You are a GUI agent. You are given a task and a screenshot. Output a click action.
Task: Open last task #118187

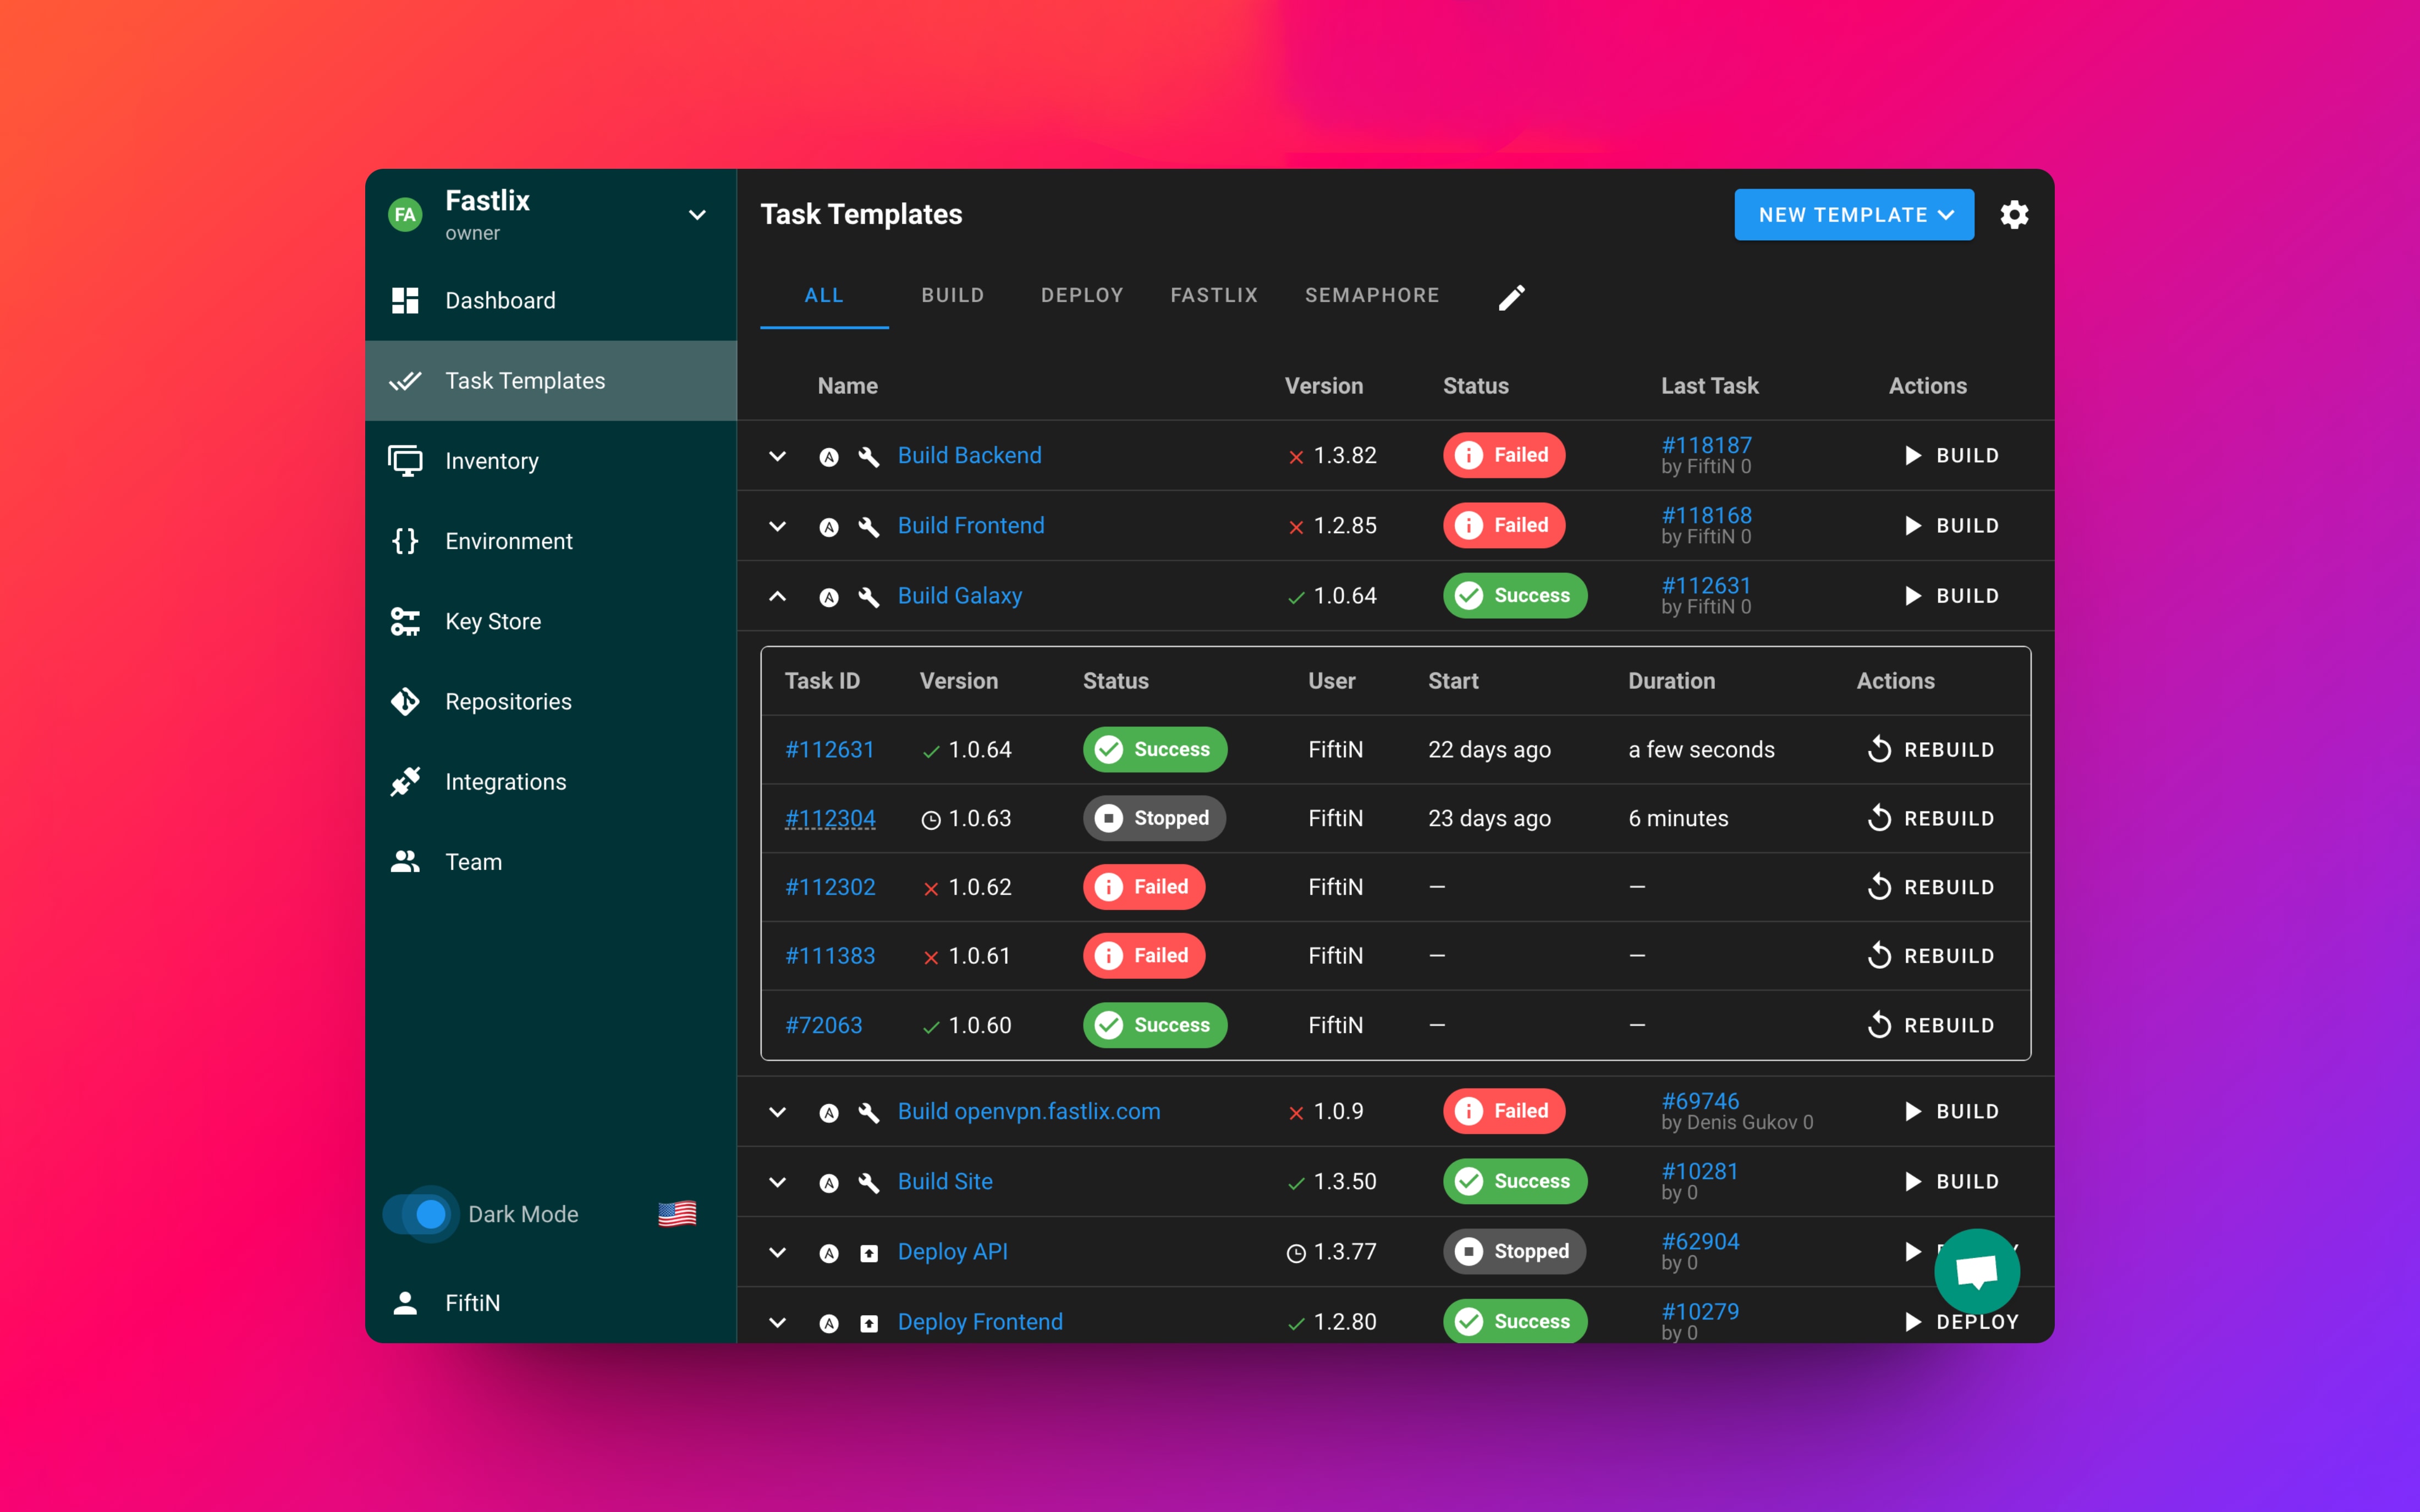pos(1706,445)
